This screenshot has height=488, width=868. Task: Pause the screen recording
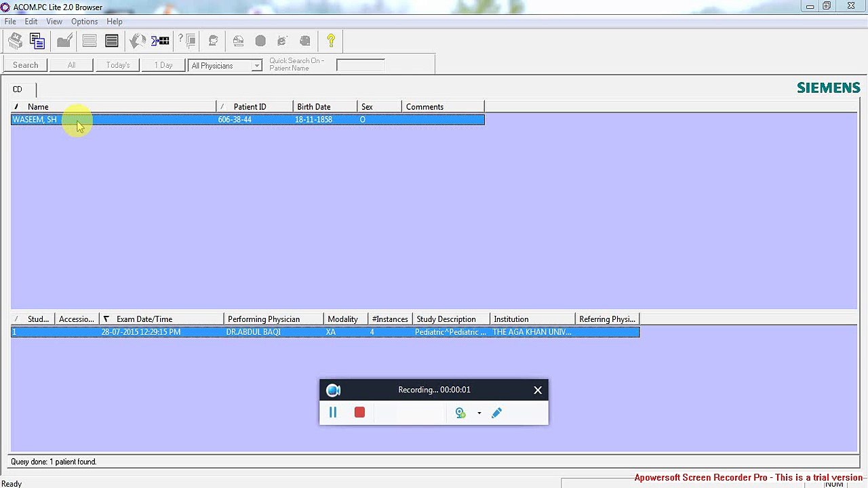pyautogui.click(x=333, y=412)
